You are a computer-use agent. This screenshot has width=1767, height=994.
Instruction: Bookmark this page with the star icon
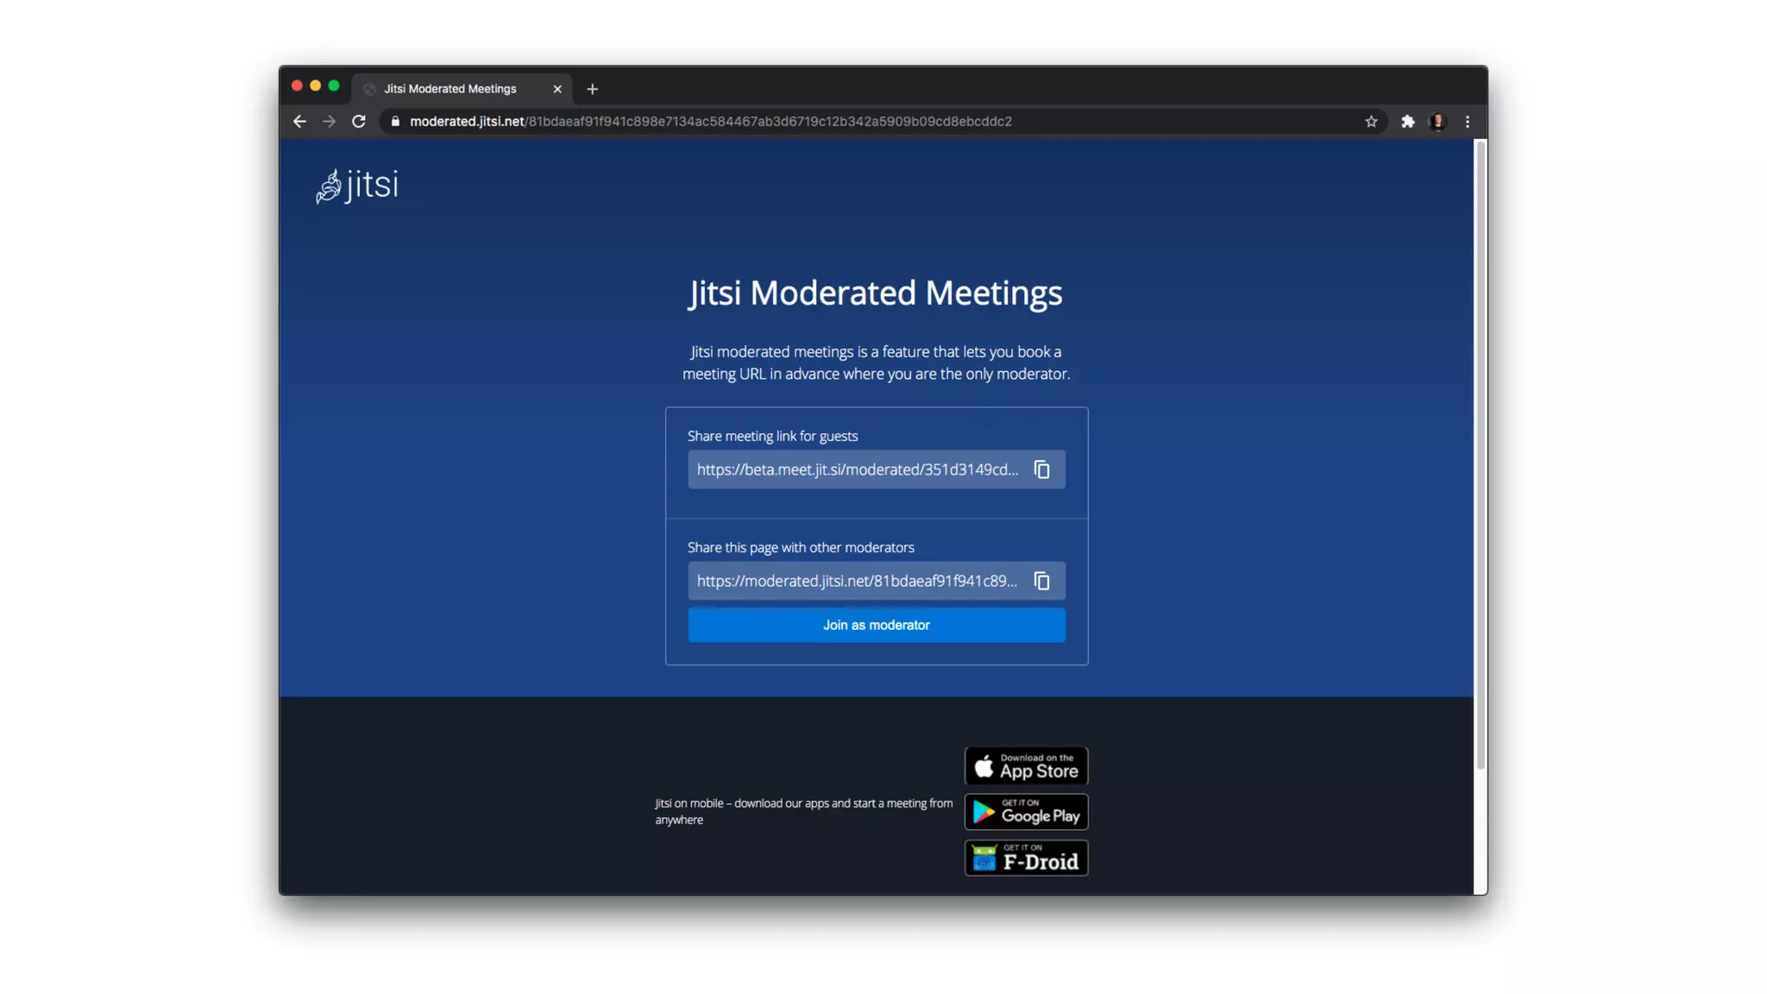pos(1371,122)
